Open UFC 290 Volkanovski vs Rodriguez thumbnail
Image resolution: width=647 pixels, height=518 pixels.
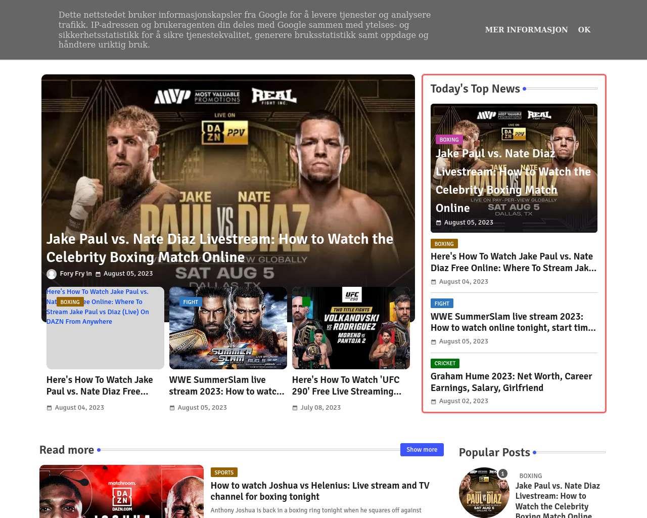point(351,328)
